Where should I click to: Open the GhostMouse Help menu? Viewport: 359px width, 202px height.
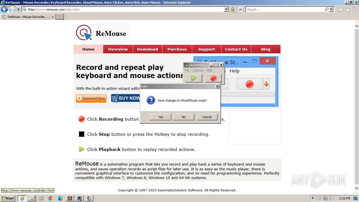click(210, 70)
